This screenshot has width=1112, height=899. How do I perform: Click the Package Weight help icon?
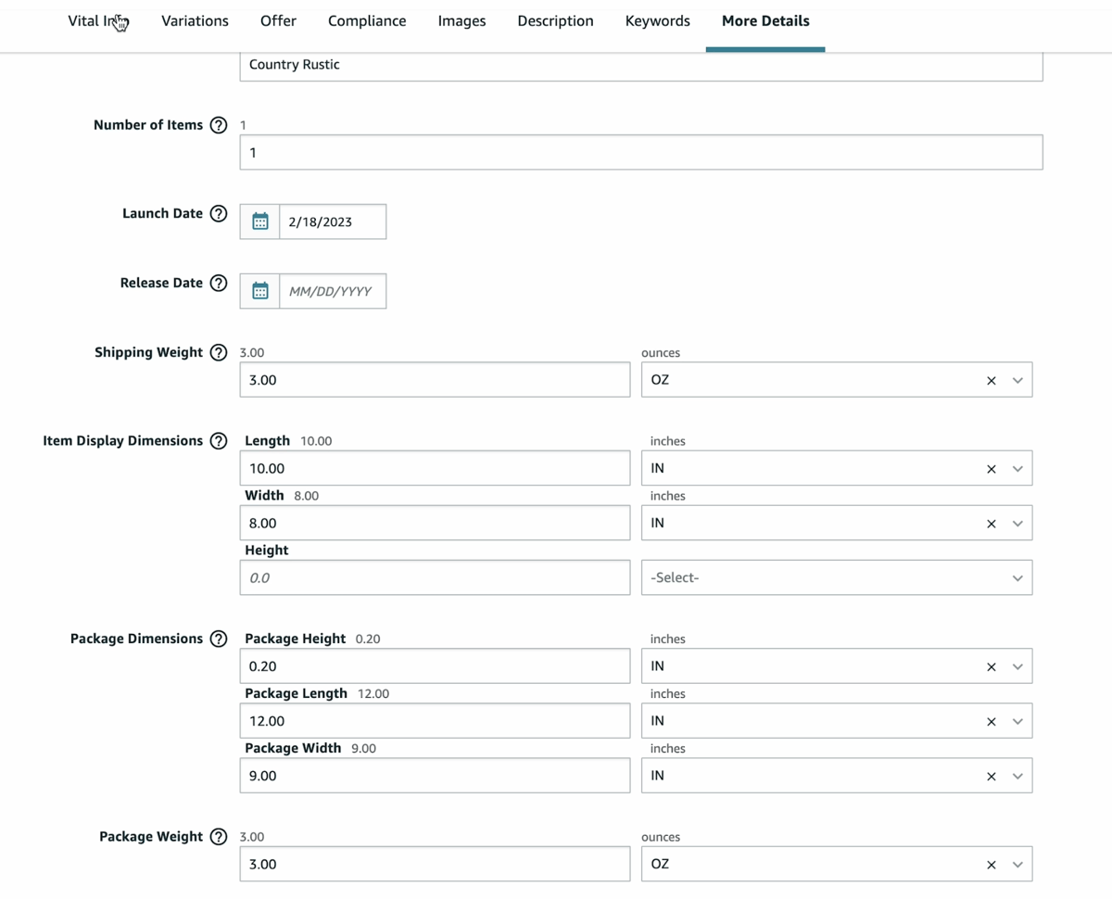[218, 836]
